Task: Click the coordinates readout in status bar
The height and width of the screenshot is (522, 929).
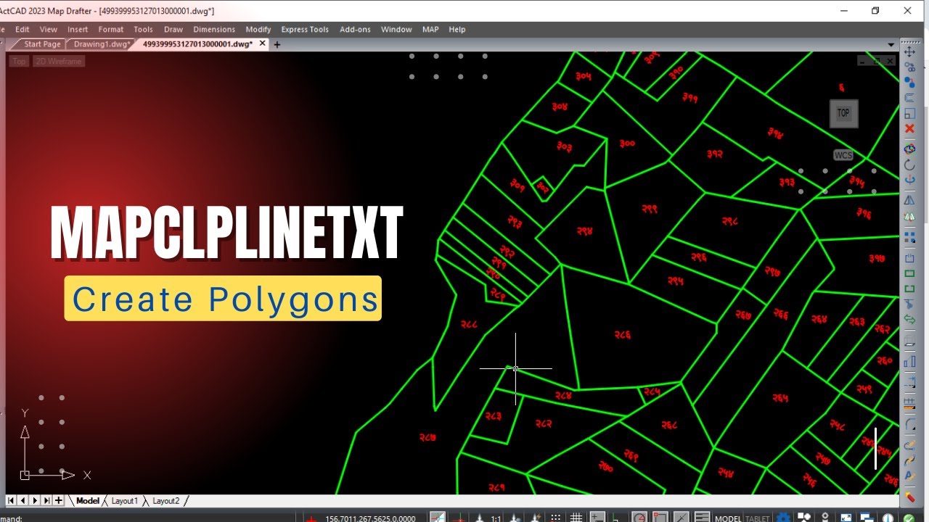Action: pos(371,518)
